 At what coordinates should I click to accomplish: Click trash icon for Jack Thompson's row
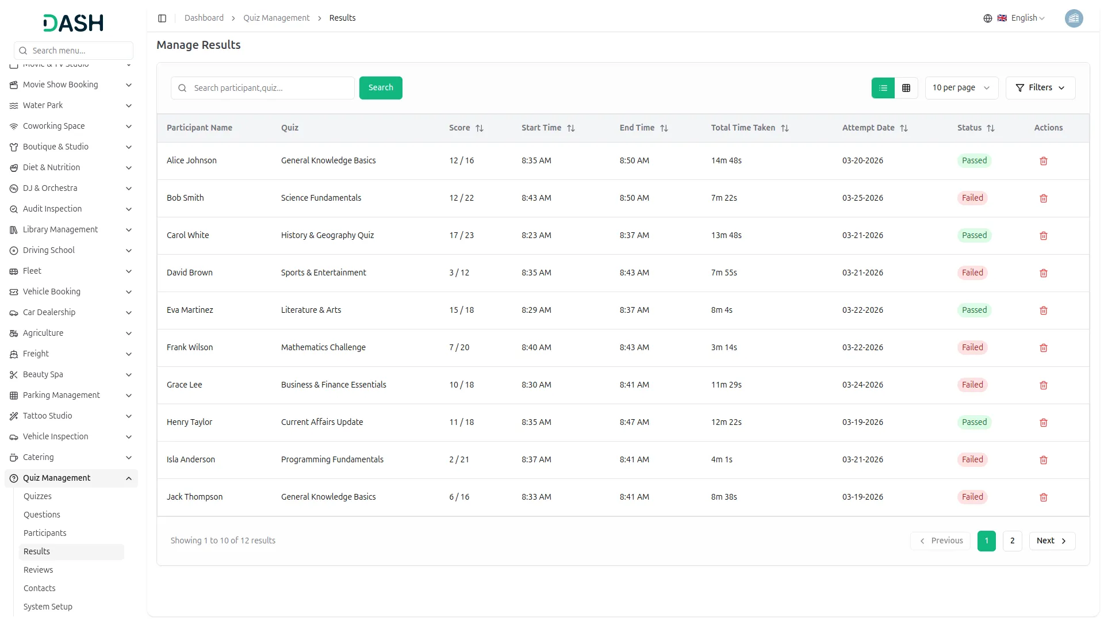pos(1043,497)
